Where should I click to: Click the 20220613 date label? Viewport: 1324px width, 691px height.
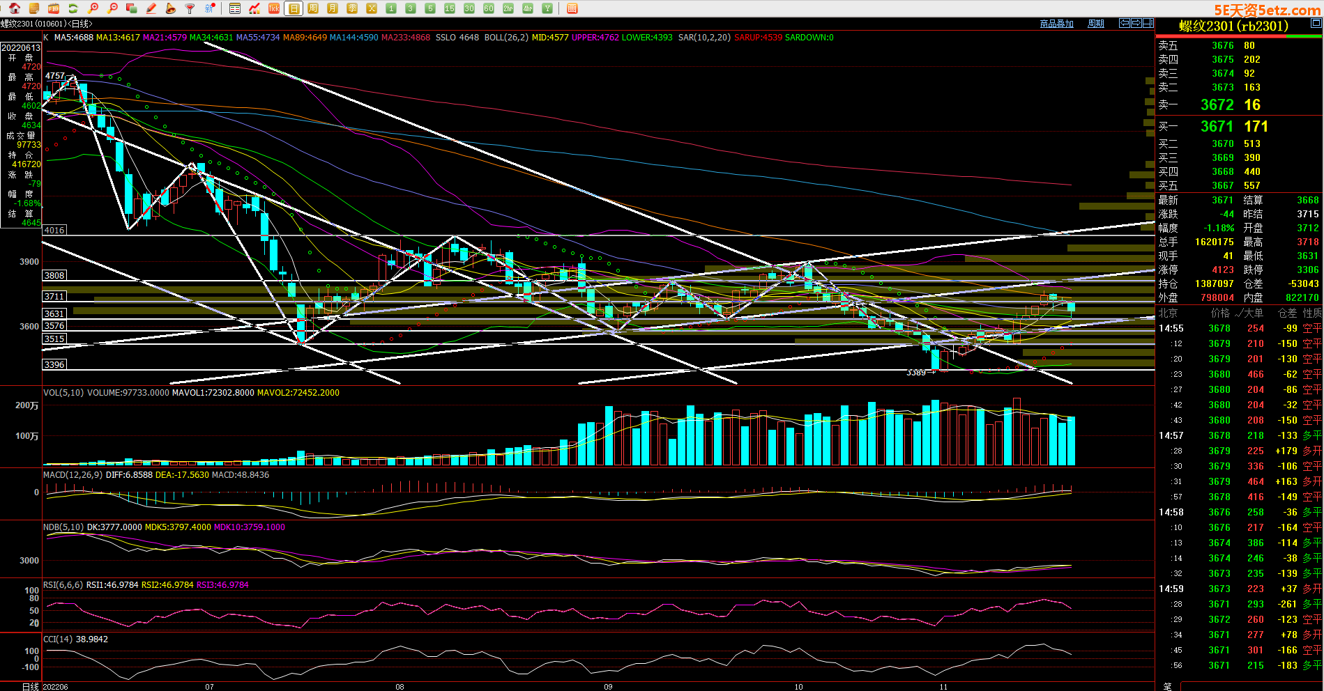[21, 48]
